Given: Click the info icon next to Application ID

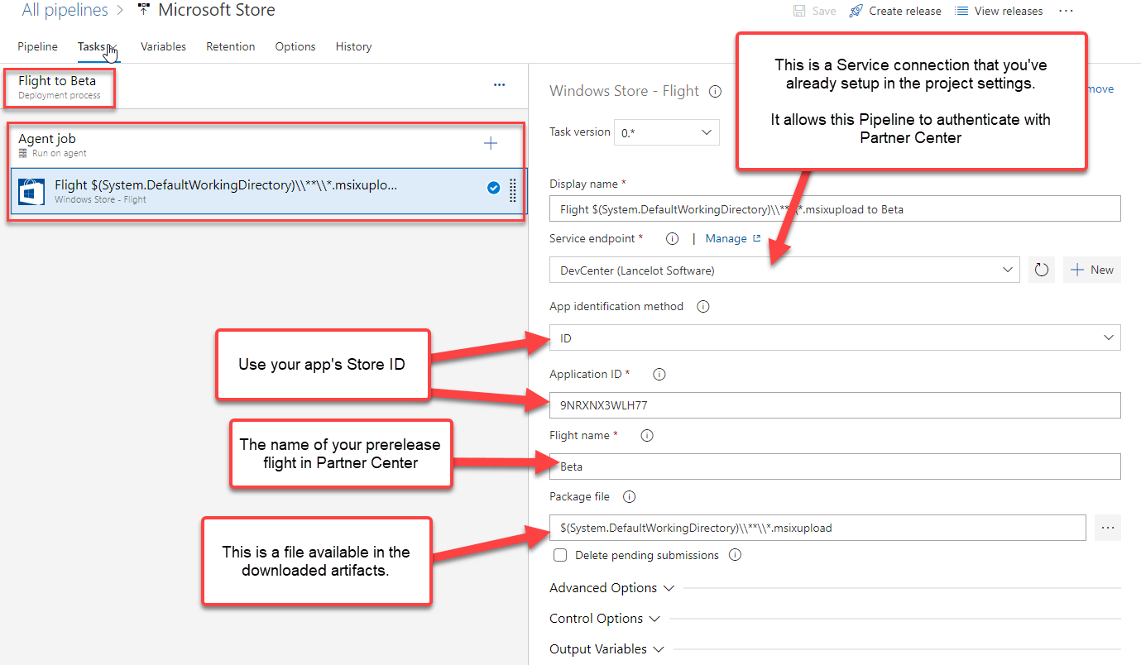Looking at the screenshot, I should click(659, 374).
